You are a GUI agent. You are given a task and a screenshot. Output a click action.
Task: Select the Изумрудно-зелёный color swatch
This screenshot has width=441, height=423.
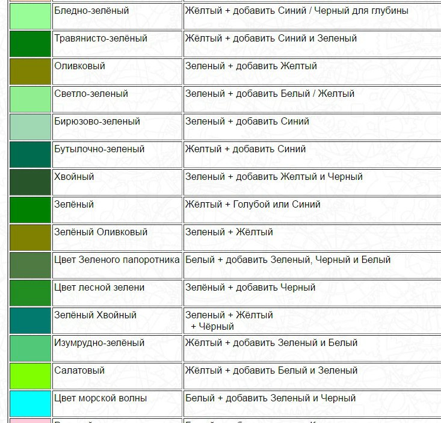point(30,348)
